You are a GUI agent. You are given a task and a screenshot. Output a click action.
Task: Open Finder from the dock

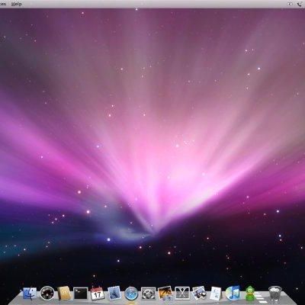point(30,294)
